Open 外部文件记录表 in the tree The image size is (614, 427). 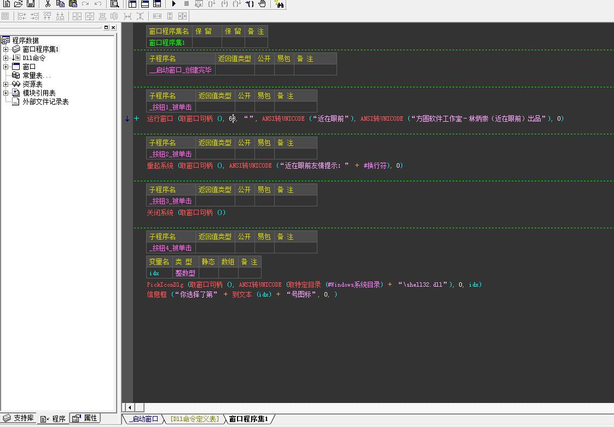point(45,102)
